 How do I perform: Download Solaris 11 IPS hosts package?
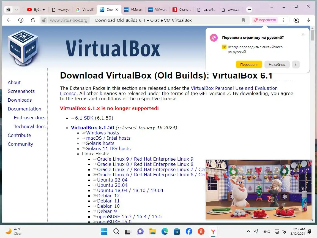click(x=108, y=148)
